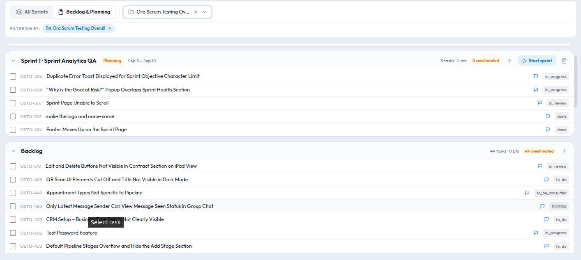Open the Ora Scrum Testing project dropdown arrow

coord(204,12)
